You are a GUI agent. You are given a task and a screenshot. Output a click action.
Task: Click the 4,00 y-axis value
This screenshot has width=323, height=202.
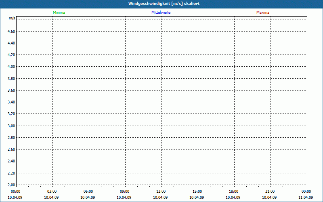11,67
